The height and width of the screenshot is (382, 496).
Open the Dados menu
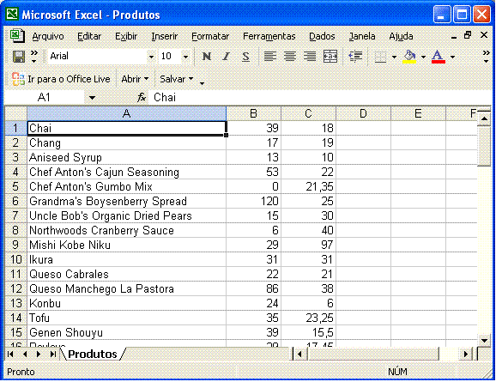point(322,36)
